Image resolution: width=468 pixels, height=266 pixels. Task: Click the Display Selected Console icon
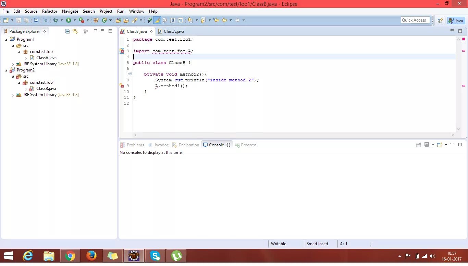click(x=427, y=145)
